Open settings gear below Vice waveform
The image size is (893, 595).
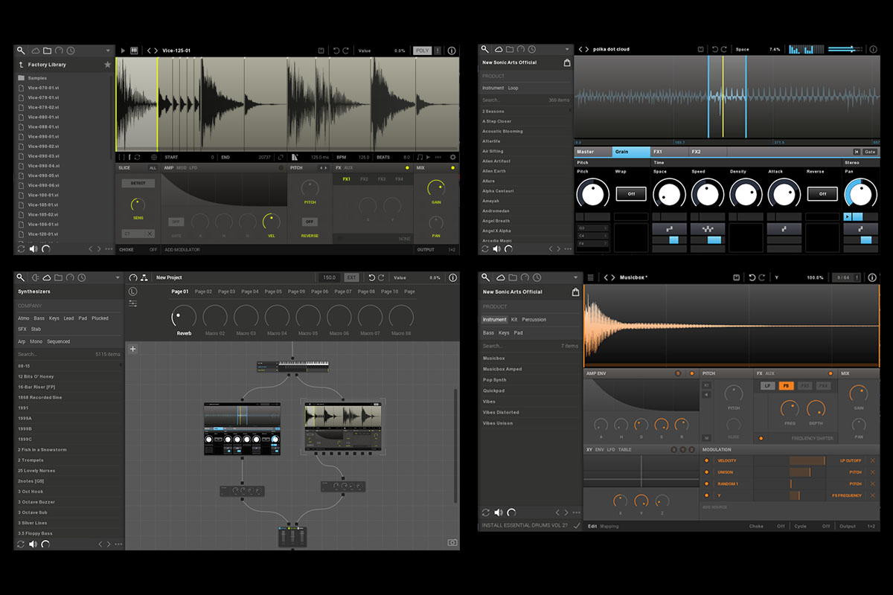[x=452, y=158]
